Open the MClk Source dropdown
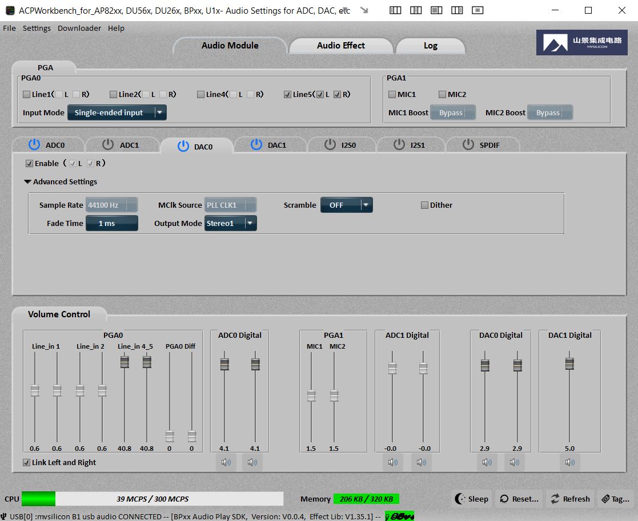Image resolution: width=638 pixels, height=521 pixels. pos(230,205)
